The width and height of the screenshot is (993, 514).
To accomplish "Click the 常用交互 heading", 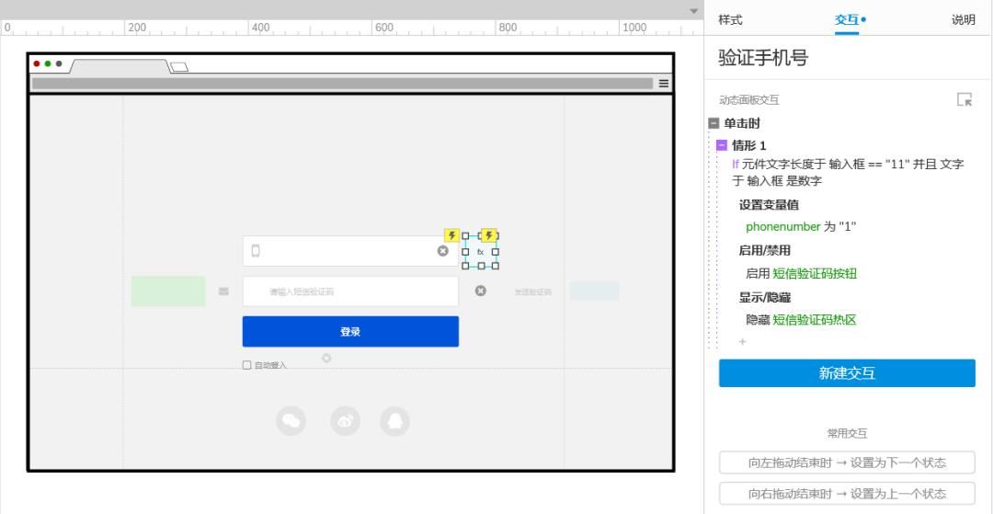I will [847, 434].
